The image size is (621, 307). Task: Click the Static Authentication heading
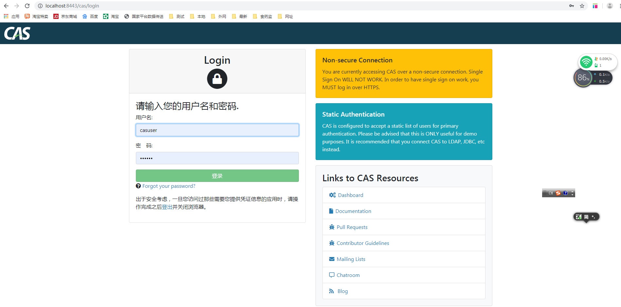point(353,114)
